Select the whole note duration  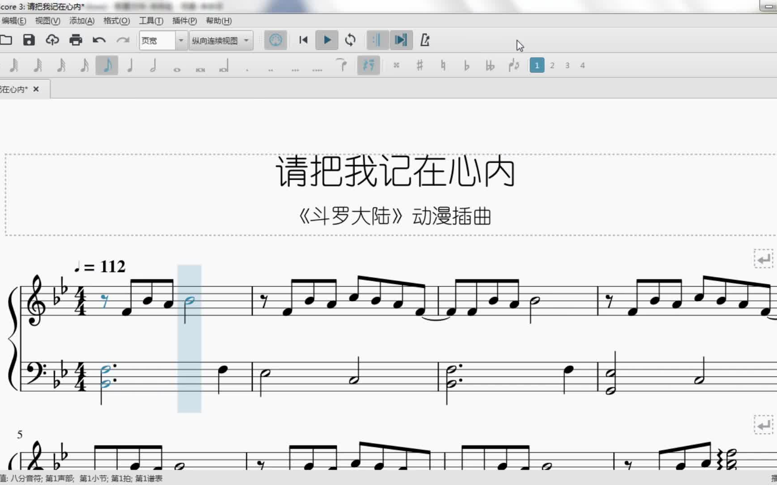click(177, 69)
